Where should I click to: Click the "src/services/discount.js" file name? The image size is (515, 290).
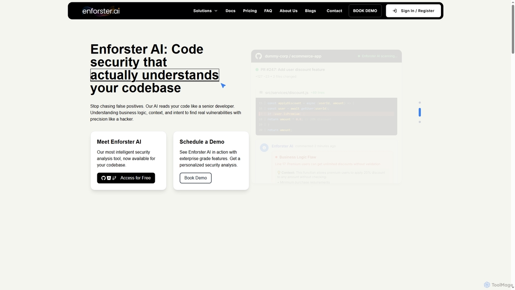point(286,93)
